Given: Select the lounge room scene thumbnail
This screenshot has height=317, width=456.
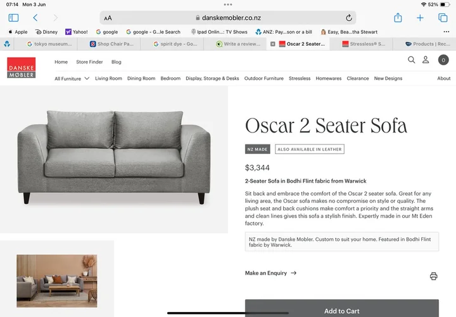Looking at the screenshot, I should [x=57, y=281].
